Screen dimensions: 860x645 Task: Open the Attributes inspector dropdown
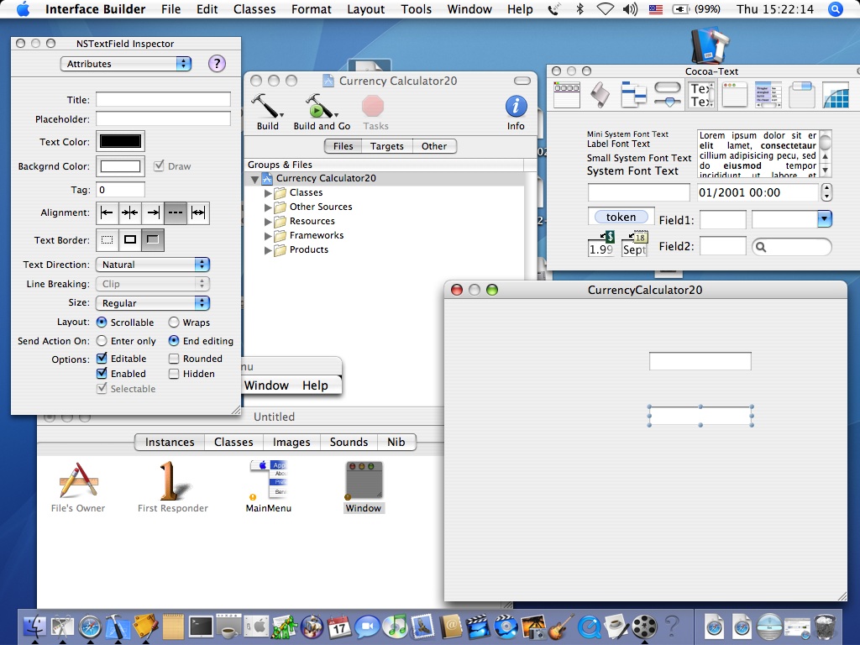pos(126,64)
